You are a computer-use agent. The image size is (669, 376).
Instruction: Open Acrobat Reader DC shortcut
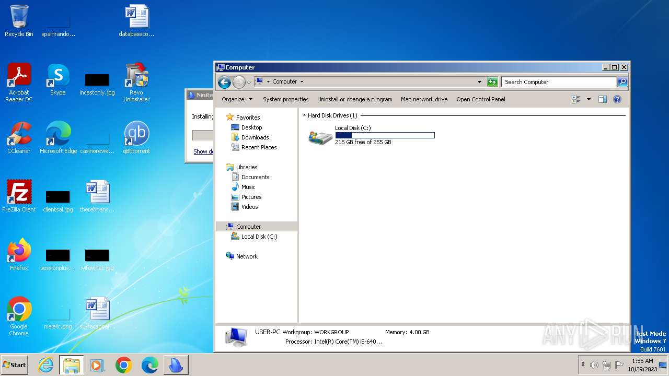19,83
